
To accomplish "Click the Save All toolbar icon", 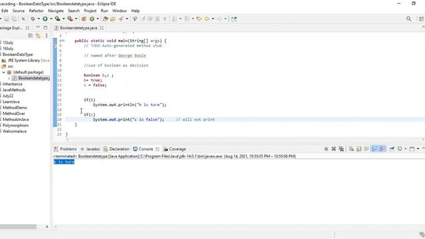I will pyautogui.click(x=14, y=19).
